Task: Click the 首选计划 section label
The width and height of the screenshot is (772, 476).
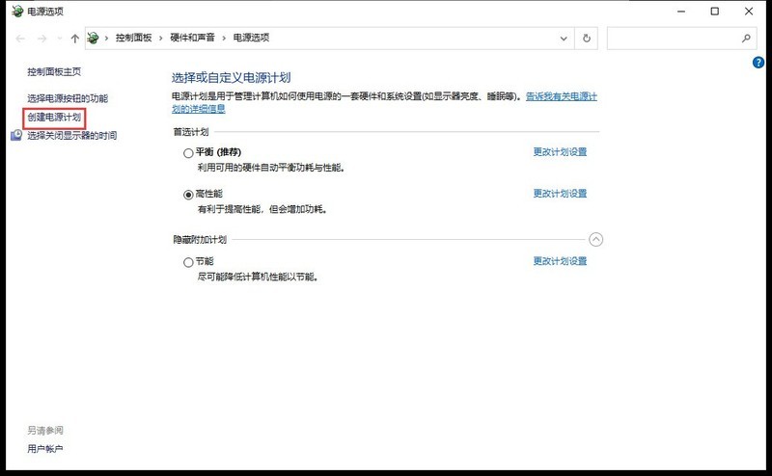Action: (191, 132)
